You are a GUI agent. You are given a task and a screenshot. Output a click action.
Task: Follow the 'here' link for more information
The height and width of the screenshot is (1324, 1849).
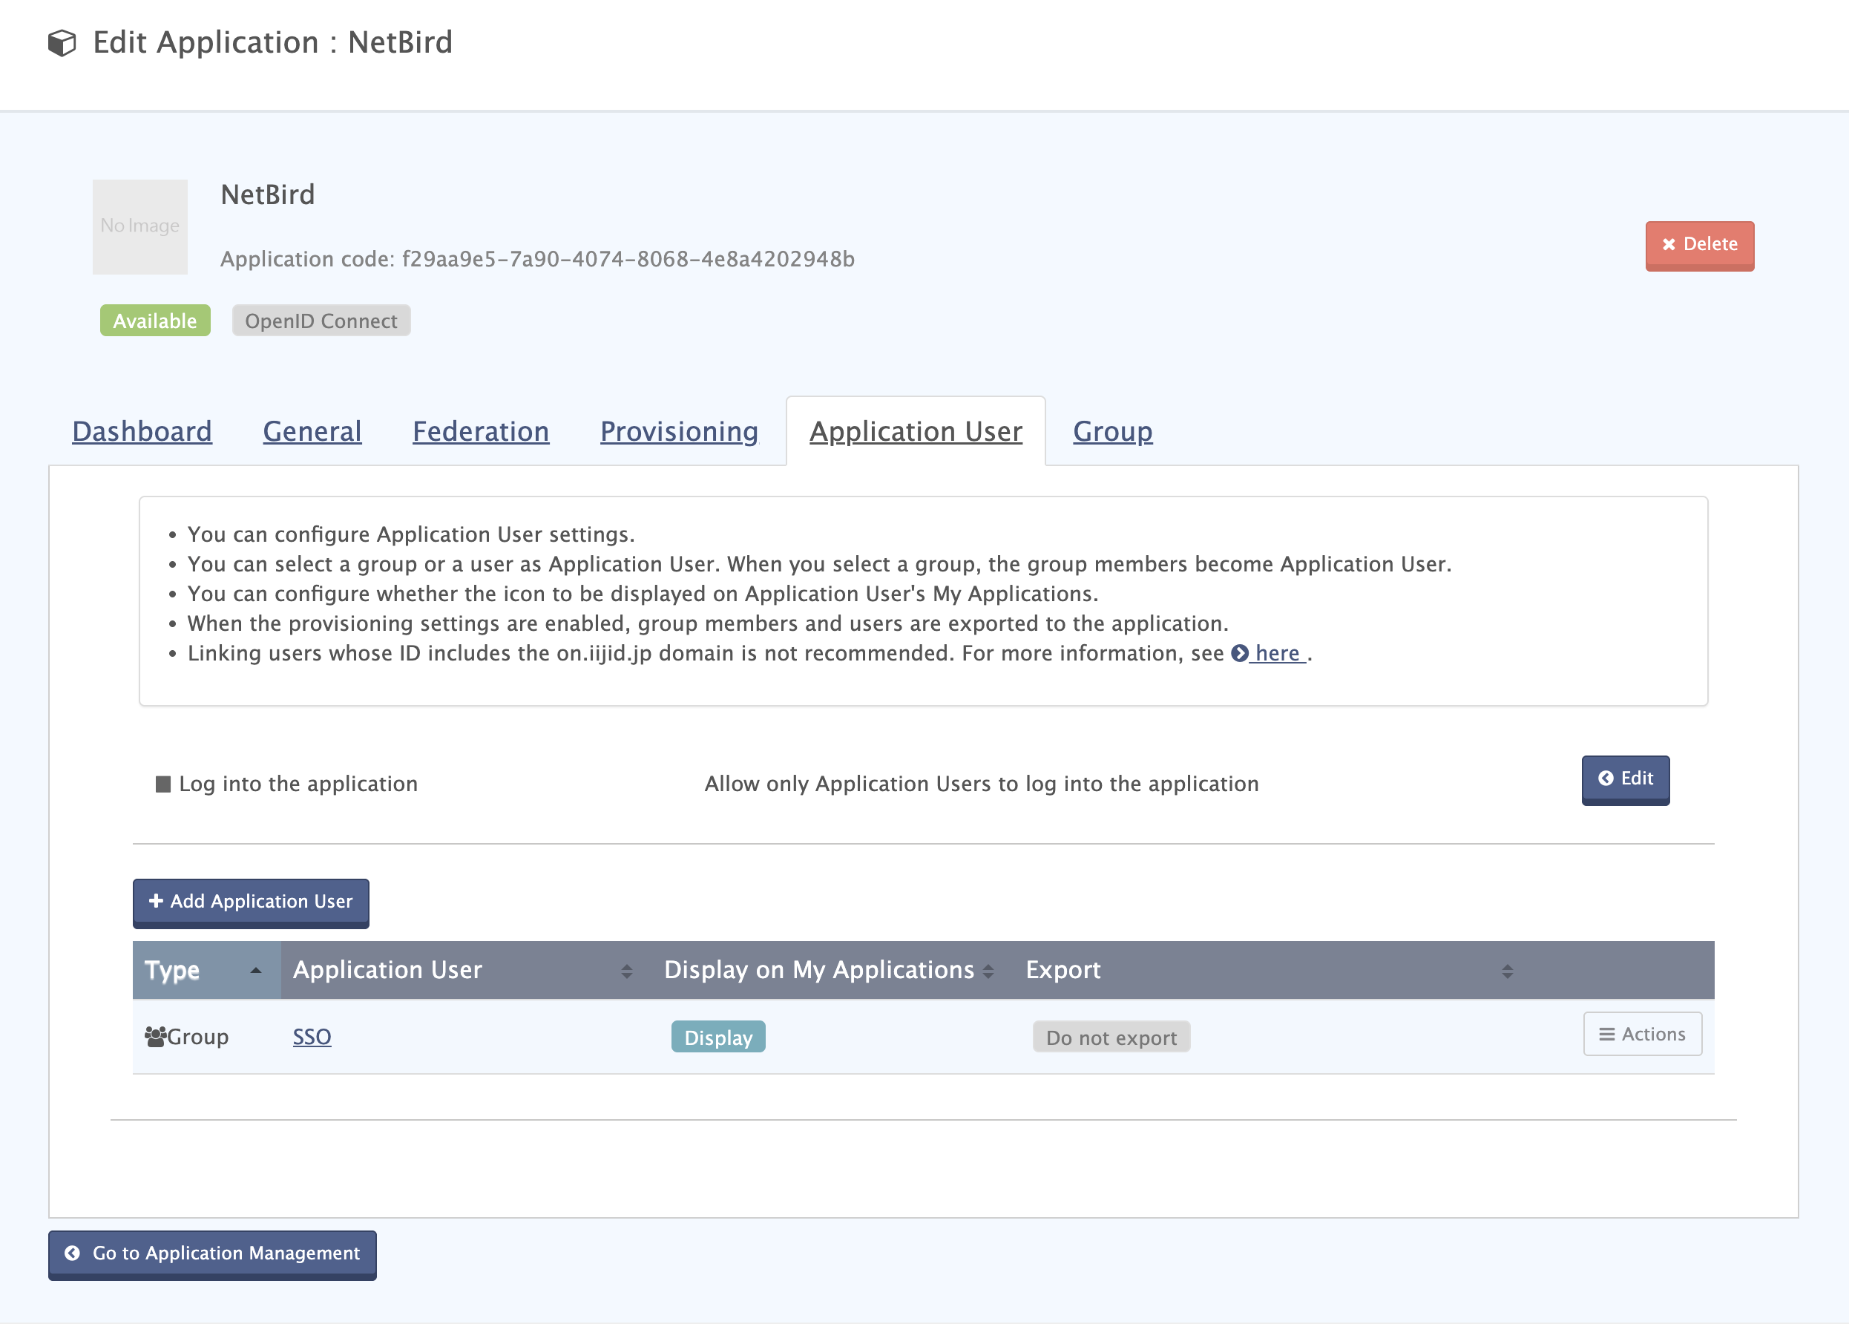tap(1277, 653)
